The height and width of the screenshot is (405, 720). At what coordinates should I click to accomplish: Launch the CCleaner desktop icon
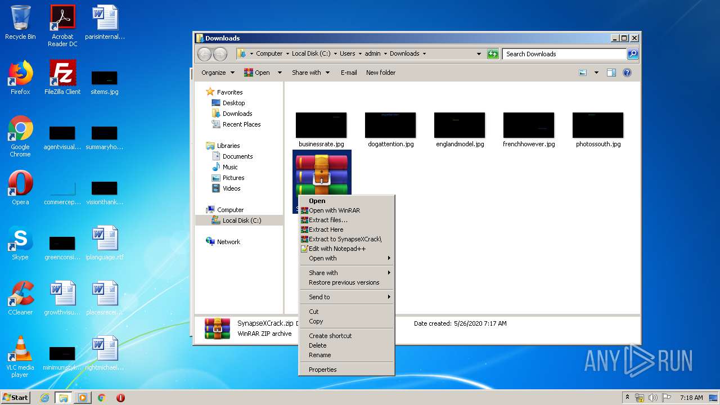(x=20, y=298)
